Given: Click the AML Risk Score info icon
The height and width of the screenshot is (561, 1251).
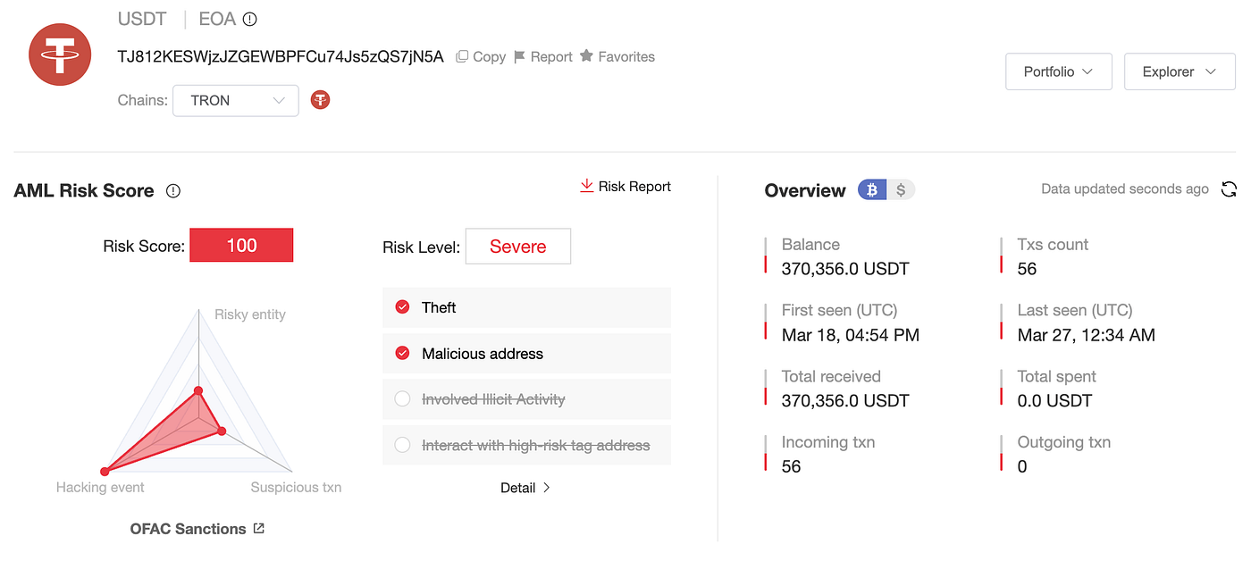Looking at the screenshot, I should point(173,191).
